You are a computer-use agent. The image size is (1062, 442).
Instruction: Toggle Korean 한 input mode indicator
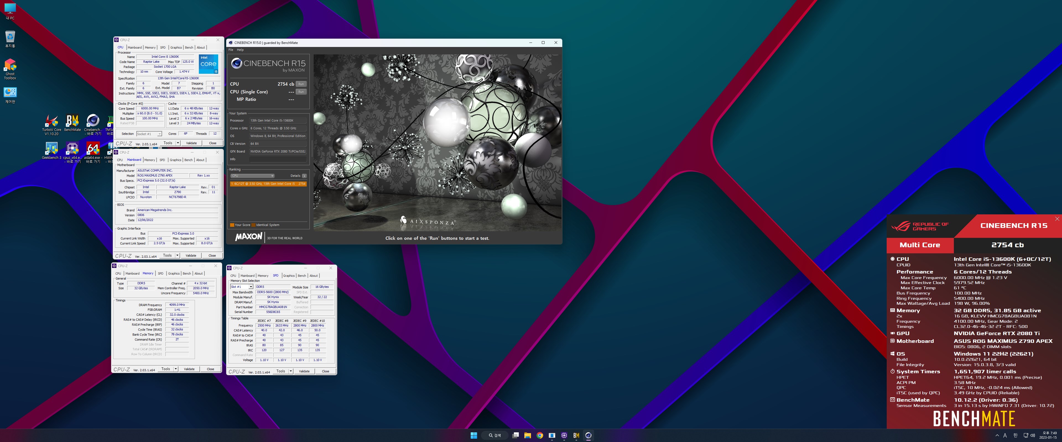(x=1015, y=435)
